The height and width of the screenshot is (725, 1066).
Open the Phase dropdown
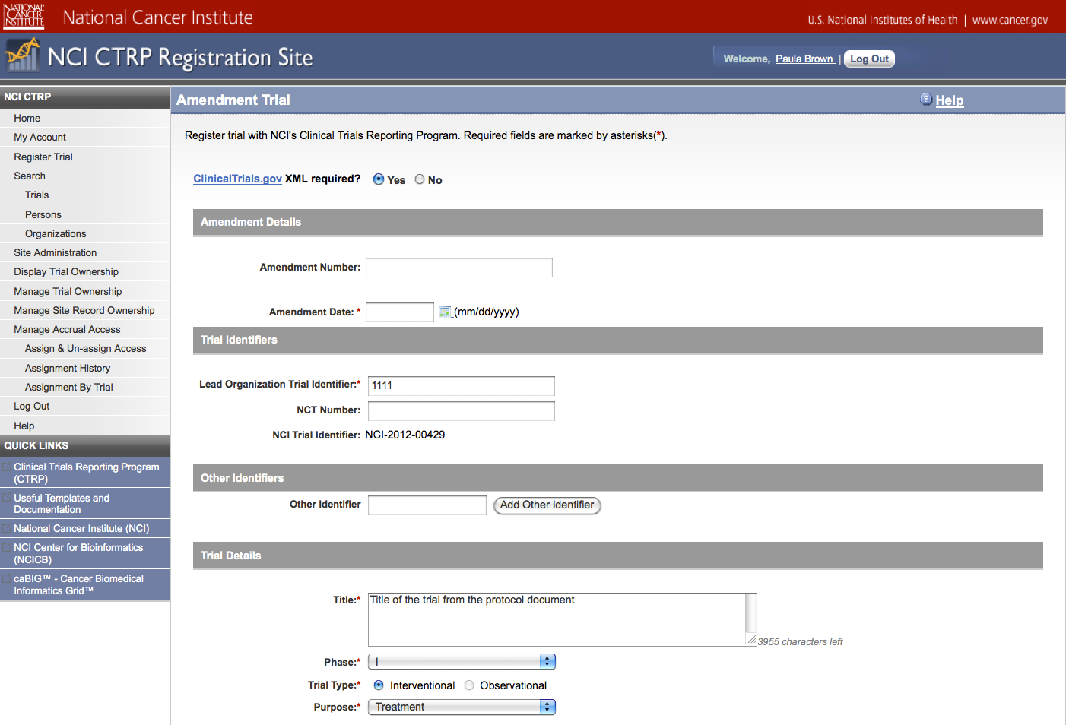click(462, 662)
